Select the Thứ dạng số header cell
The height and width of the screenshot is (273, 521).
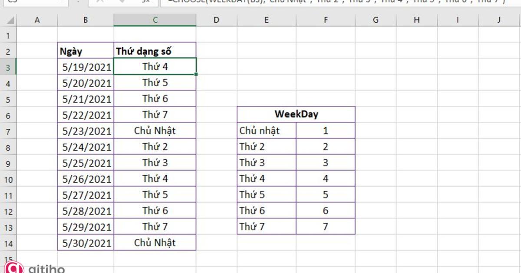pos(155,50)
